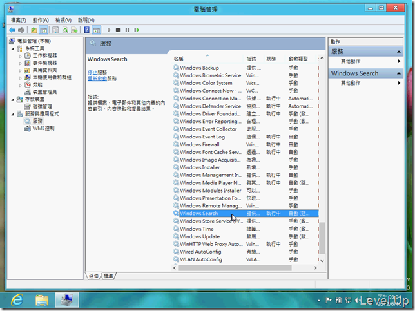The image size is (415, 311).
Task: Expand the 本機使用者和群組 tree node
Action: [21, 78]
